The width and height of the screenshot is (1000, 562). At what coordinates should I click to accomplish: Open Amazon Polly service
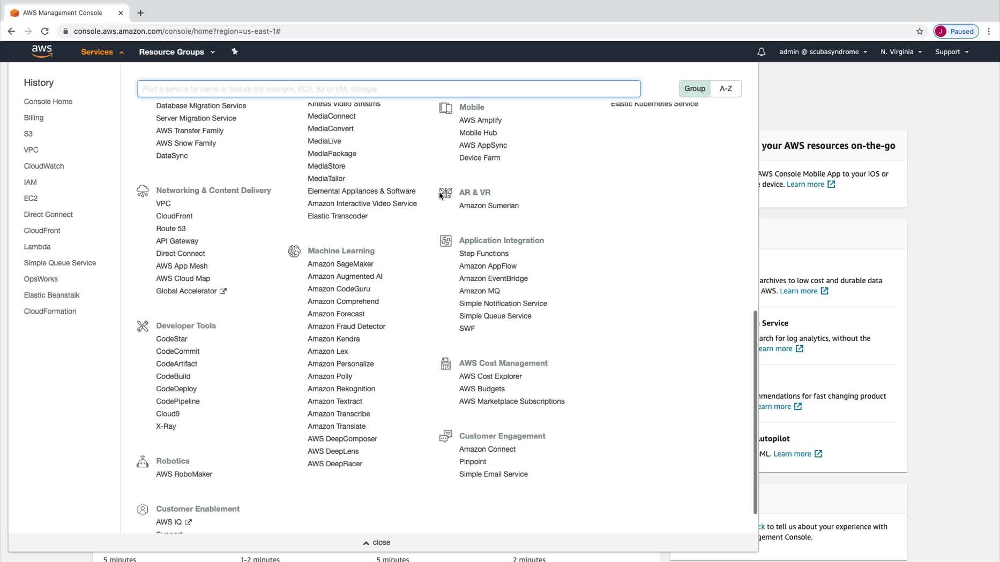(330, 376)
